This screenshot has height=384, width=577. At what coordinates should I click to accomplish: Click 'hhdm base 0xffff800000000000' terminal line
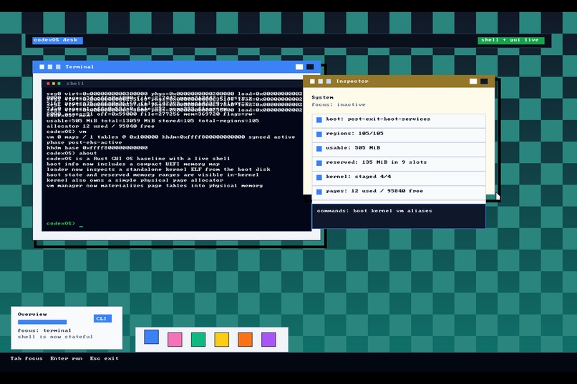[97, 148]
